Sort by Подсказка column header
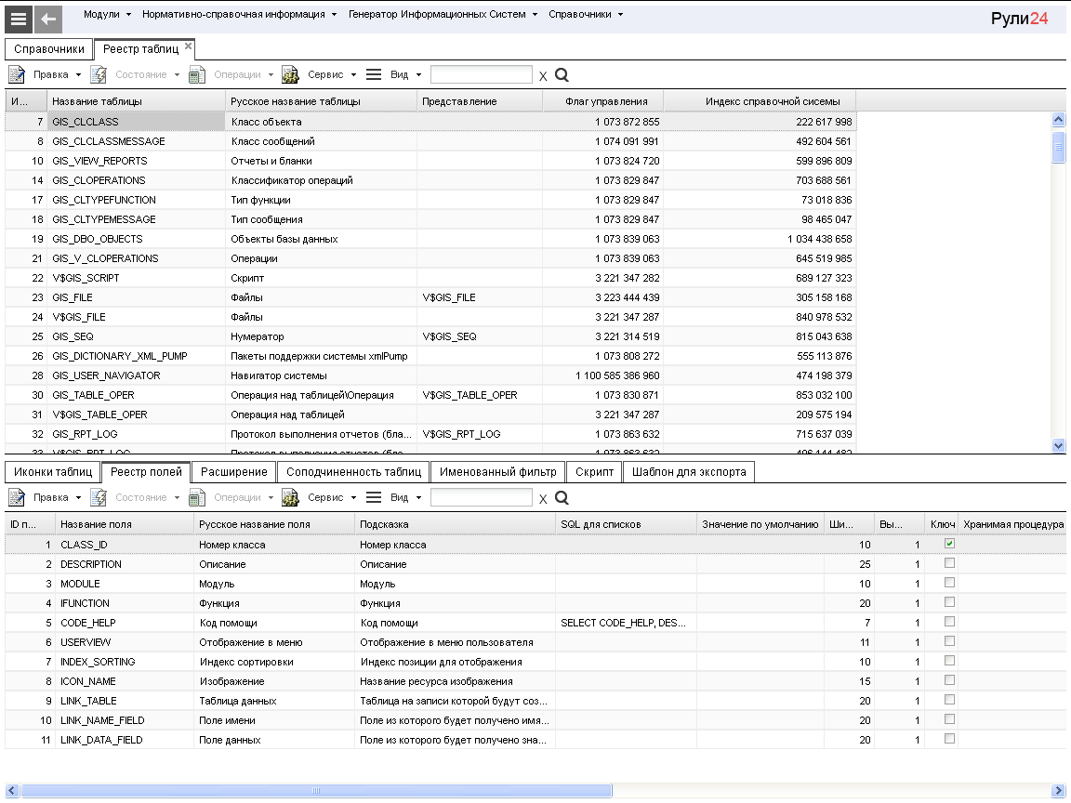 coord(455,524)
